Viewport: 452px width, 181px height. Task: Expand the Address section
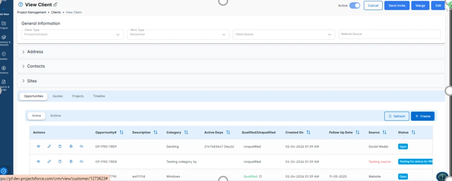point(35,52)
